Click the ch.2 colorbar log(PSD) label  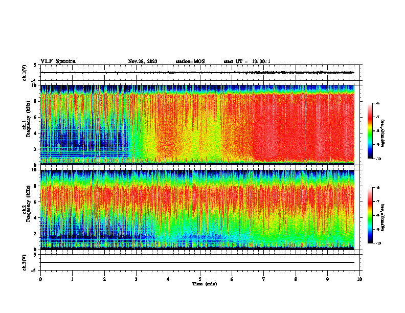(382, 218)
